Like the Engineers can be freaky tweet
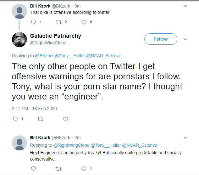The width and height of the screenshot is (199, 175). pos(84,169)
